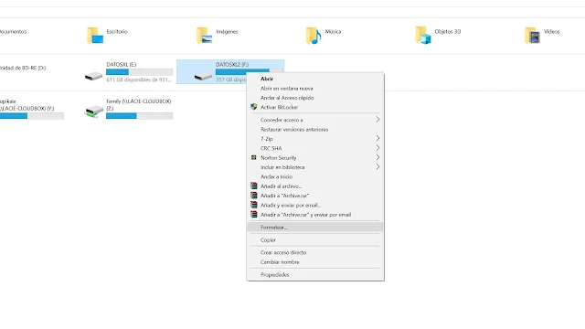The height and width of the screenshot is (329, 585).
Task: Open the Música folder icon
Action: pos(314,36)
